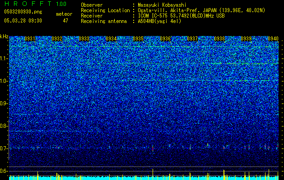284x180 pixels.
Task: Click the receiver text ICOM IC-575 53.7492 MHz USB
Action: click(x=181, y=16)
